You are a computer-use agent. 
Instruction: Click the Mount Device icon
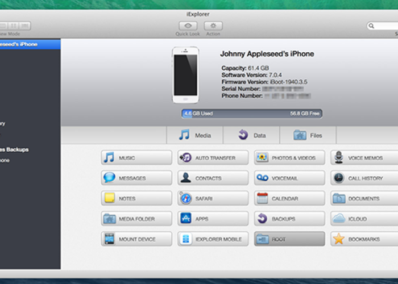pyautogui.click(x=109, y=239)
